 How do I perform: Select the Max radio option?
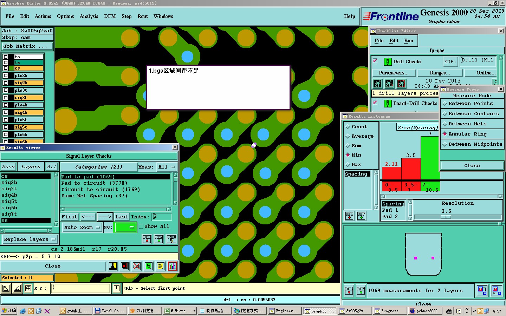[348, 165]
